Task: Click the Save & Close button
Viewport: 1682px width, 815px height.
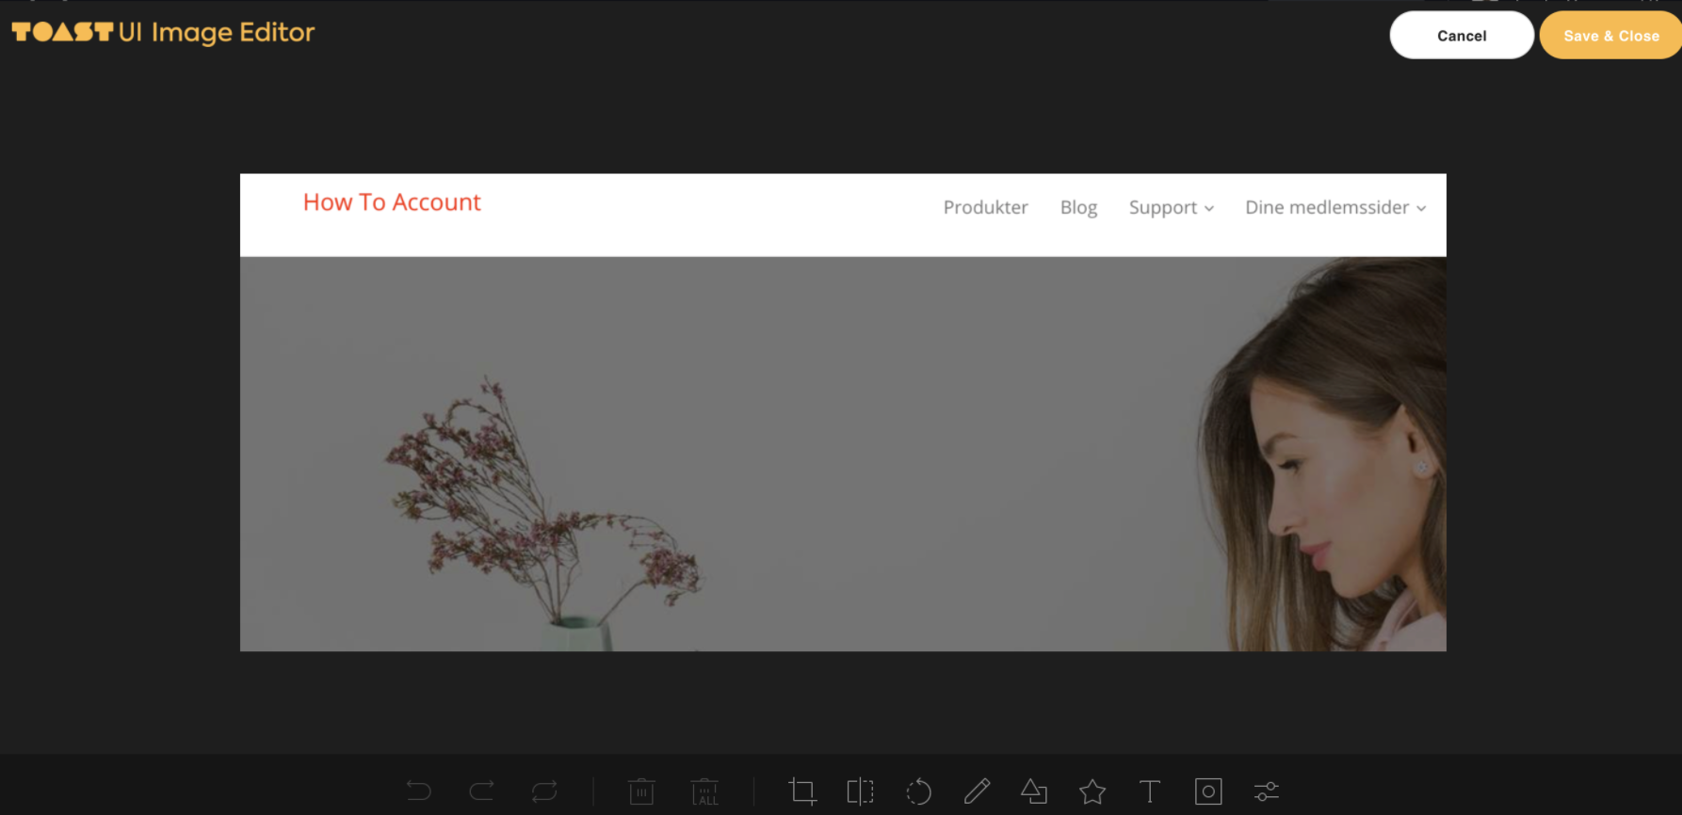Action: (1610, 36)
